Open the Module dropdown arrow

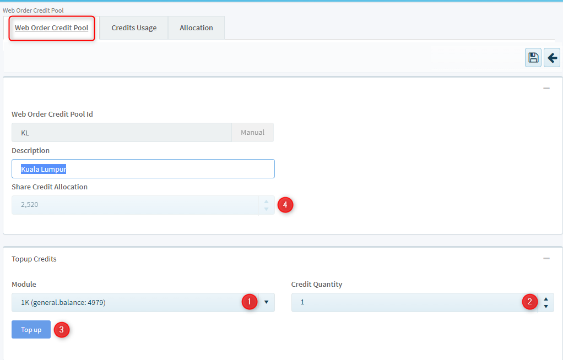(x=267, y=302)
